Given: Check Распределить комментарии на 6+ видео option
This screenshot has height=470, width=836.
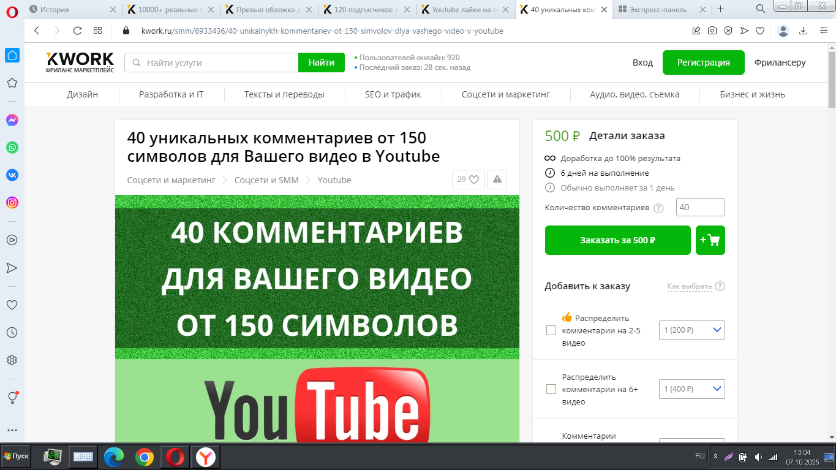Looking at the screenshot, I should click(551, 389).
